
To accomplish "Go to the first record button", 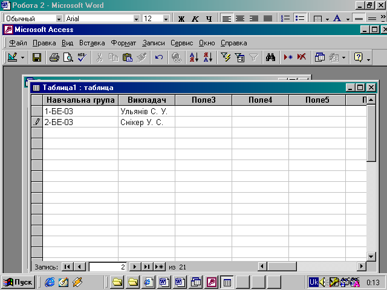I will click(x=67, y=267).
